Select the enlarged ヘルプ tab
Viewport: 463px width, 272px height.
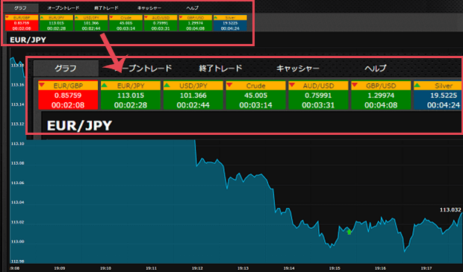(375, 69)
